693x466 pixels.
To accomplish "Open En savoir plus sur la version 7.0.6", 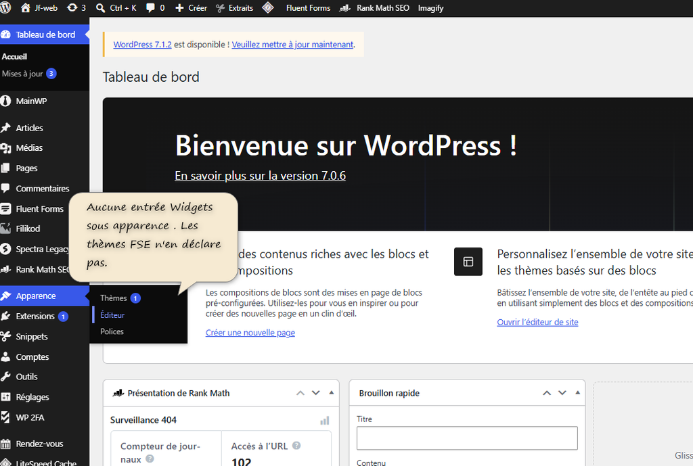I will pos(261,176).
